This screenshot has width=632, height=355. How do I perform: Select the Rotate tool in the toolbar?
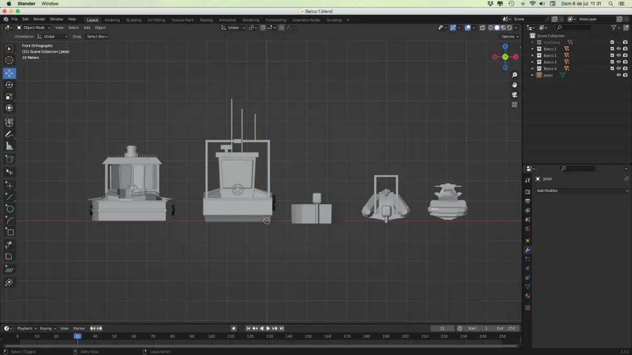point(9,85)
